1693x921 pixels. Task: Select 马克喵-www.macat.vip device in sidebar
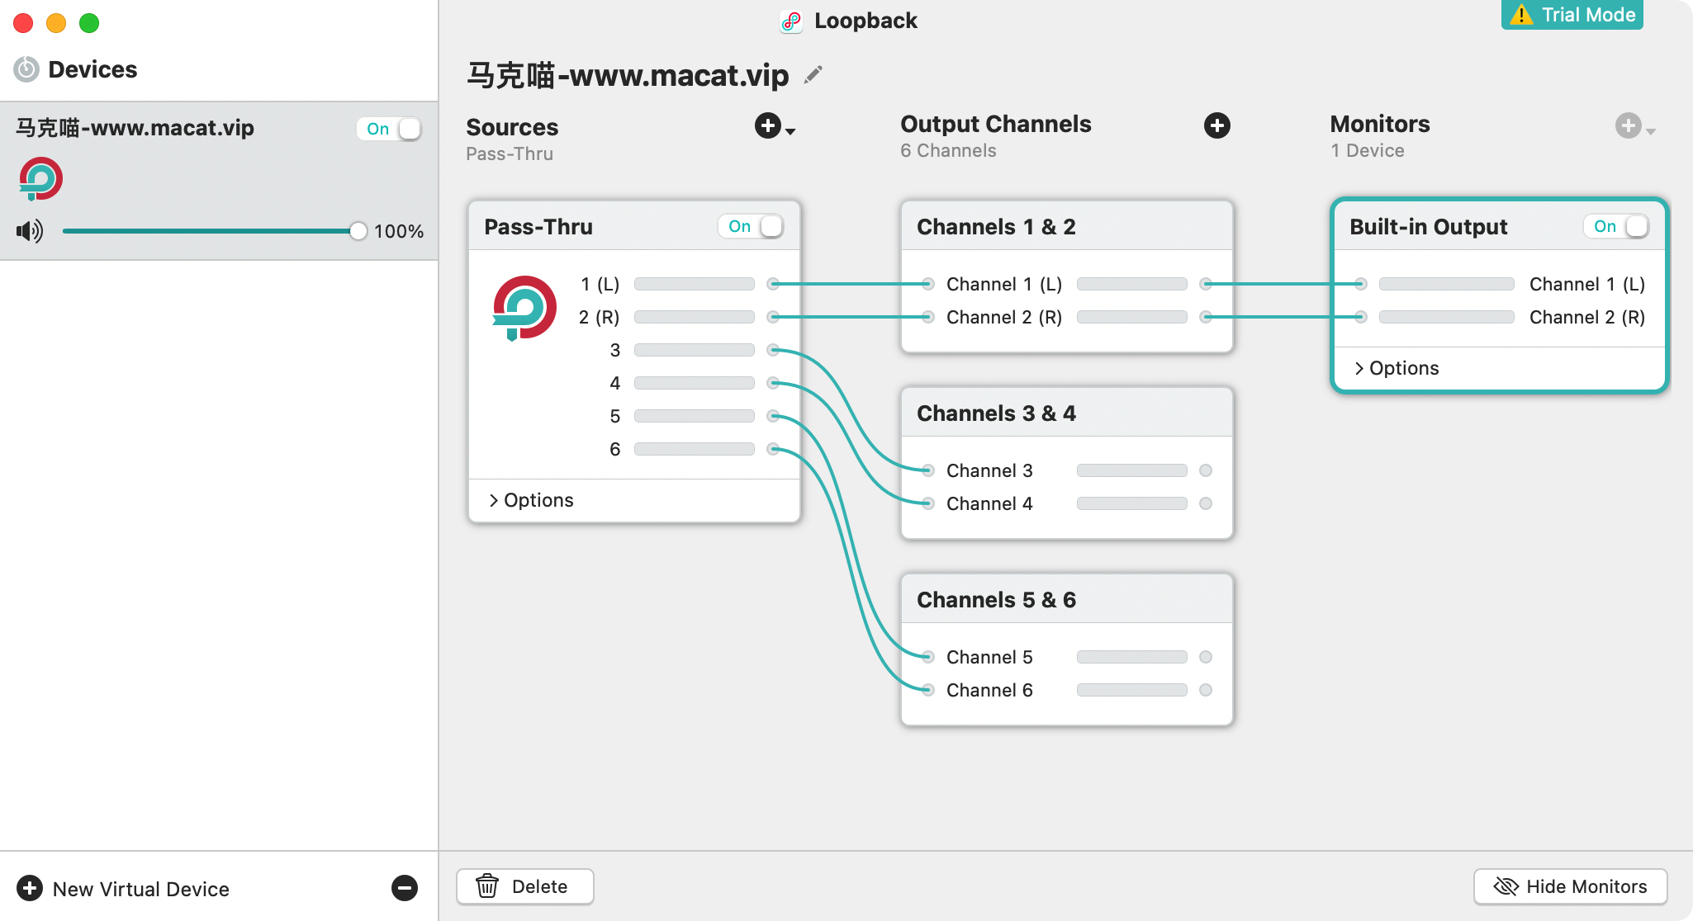click(x=135, y=128)
